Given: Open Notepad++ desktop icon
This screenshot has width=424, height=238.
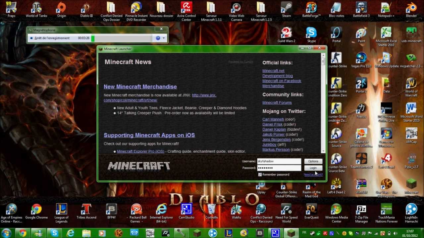Looking at the screenshot, I should point(386,10).
